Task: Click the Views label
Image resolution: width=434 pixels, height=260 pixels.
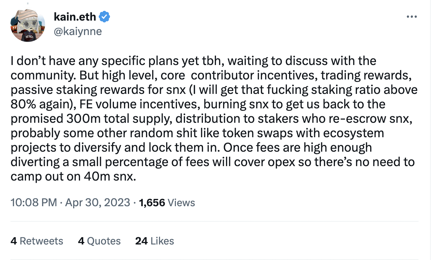Action: [182, 203]
